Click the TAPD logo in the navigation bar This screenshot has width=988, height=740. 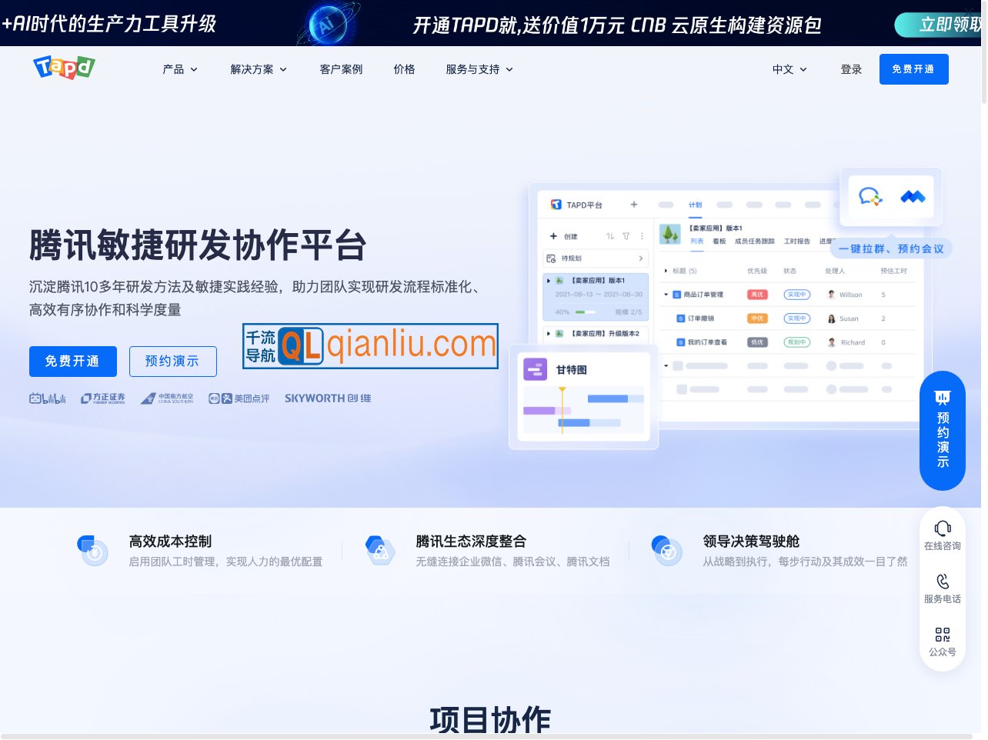pyautogui.click(x=64, y=68)
